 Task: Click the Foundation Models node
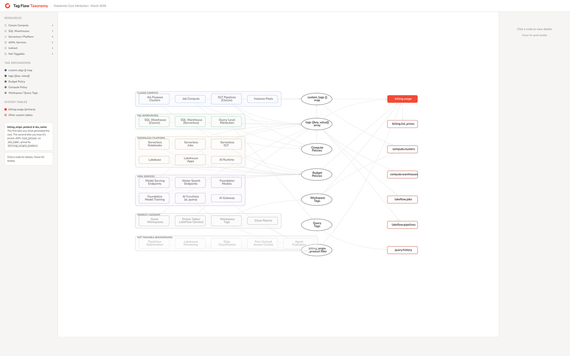pyautogui.click(x=226, y=182)
